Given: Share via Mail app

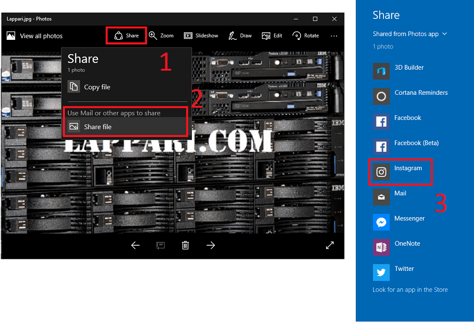Looking at the screenshot, I should (389, 197).
